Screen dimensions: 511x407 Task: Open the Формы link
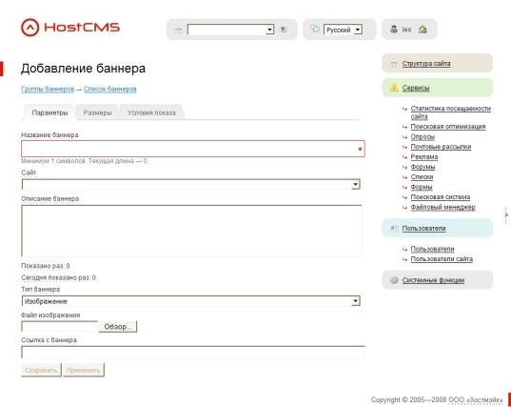[x=422, y=187]
